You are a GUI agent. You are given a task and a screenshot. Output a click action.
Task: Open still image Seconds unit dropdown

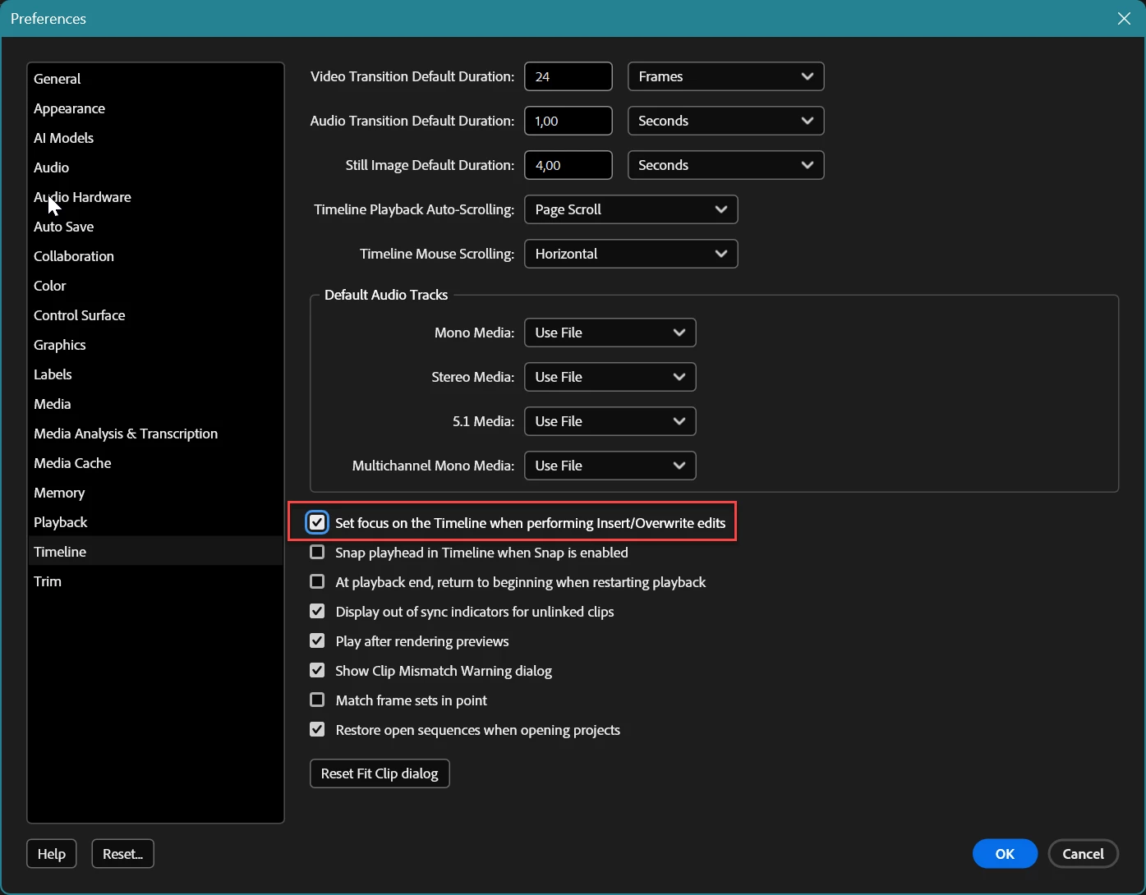tap(726, 165)
